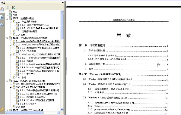The width and height of the screenshot is (181, 115).
Task: Click bookmark icon beside 前言
Action: pyautogui.click(x=10, y=12)
